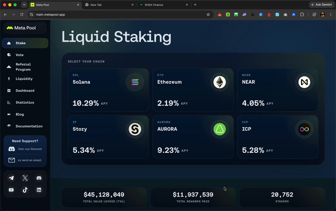The width and height of the screenshot is (336, 211).
Task: Click Join our Discord support link
Action: [25, 149]
